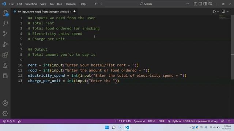Screen dimensions: 234x131
Task: Click the editor minimap
Action: [225, 17]
